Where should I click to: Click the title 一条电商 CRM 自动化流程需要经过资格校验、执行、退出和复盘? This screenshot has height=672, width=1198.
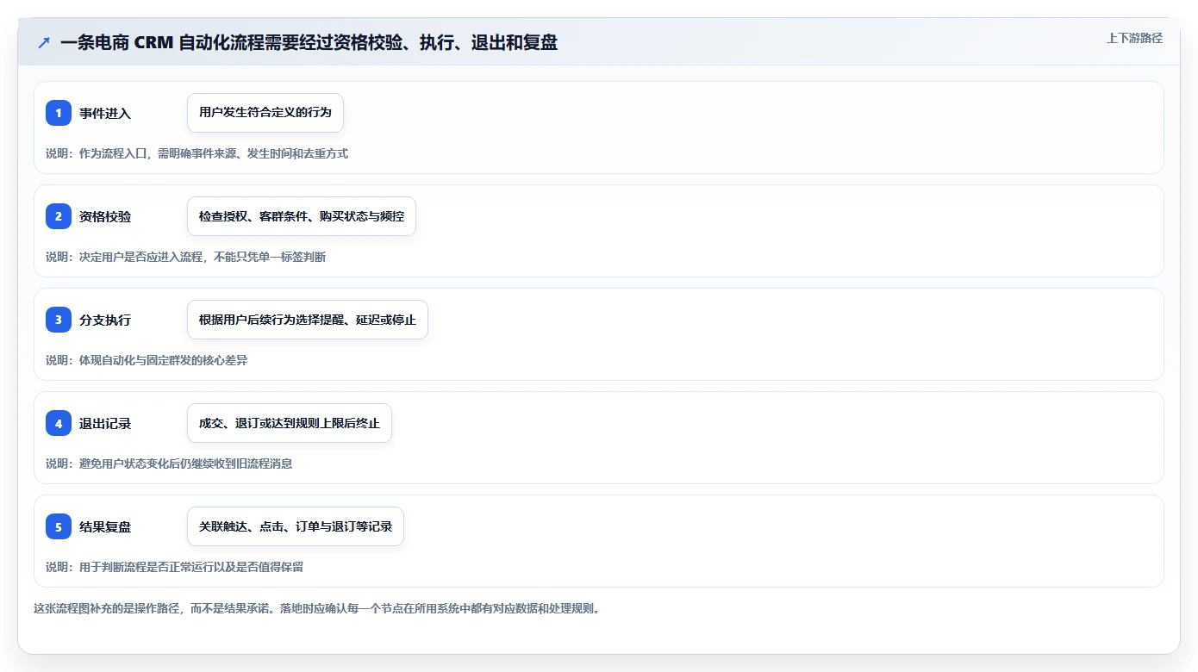[x=309, y=42]
